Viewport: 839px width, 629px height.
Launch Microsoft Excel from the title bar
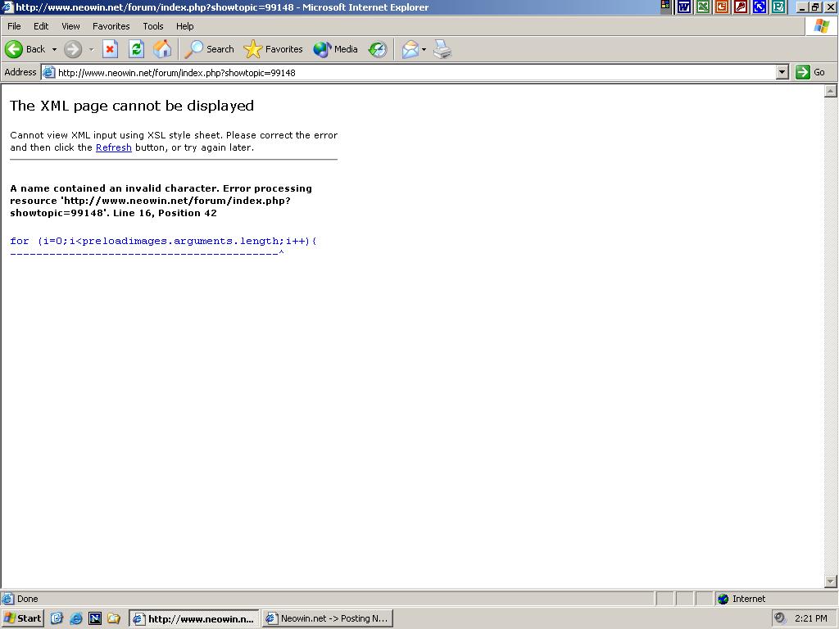point(702,7)
